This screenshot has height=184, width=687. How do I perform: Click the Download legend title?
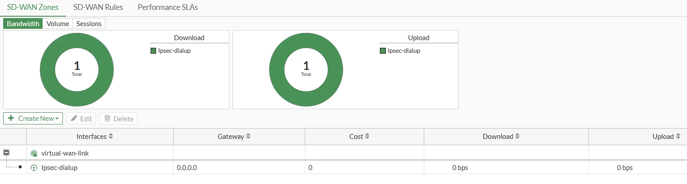click(x=189, y=38)
